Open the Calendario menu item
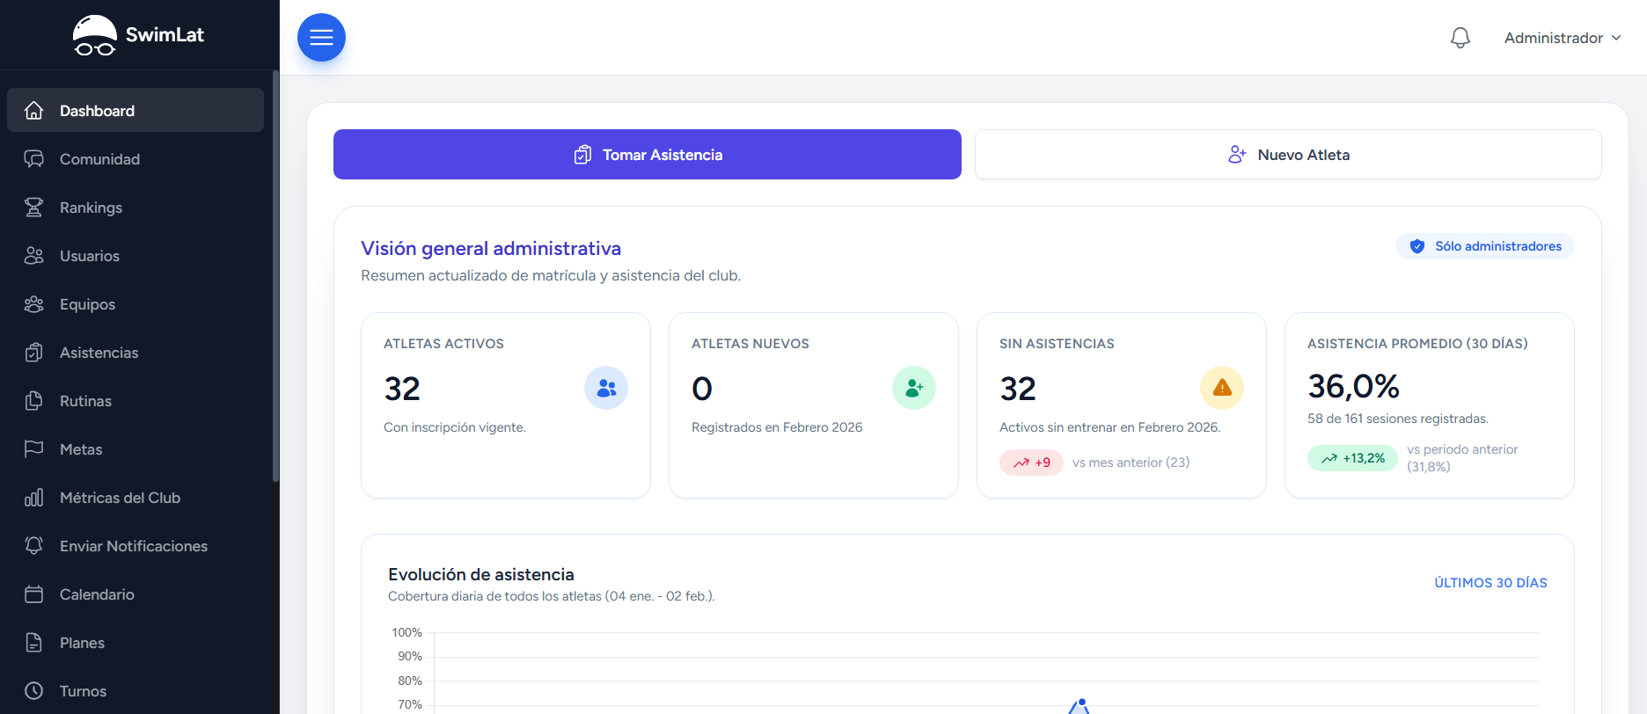Screen dimensions: 1647x714 97,594
